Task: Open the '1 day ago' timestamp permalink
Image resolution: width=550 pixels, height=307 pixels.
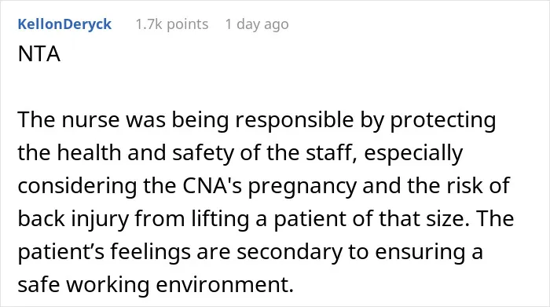Action: point(257,24)
